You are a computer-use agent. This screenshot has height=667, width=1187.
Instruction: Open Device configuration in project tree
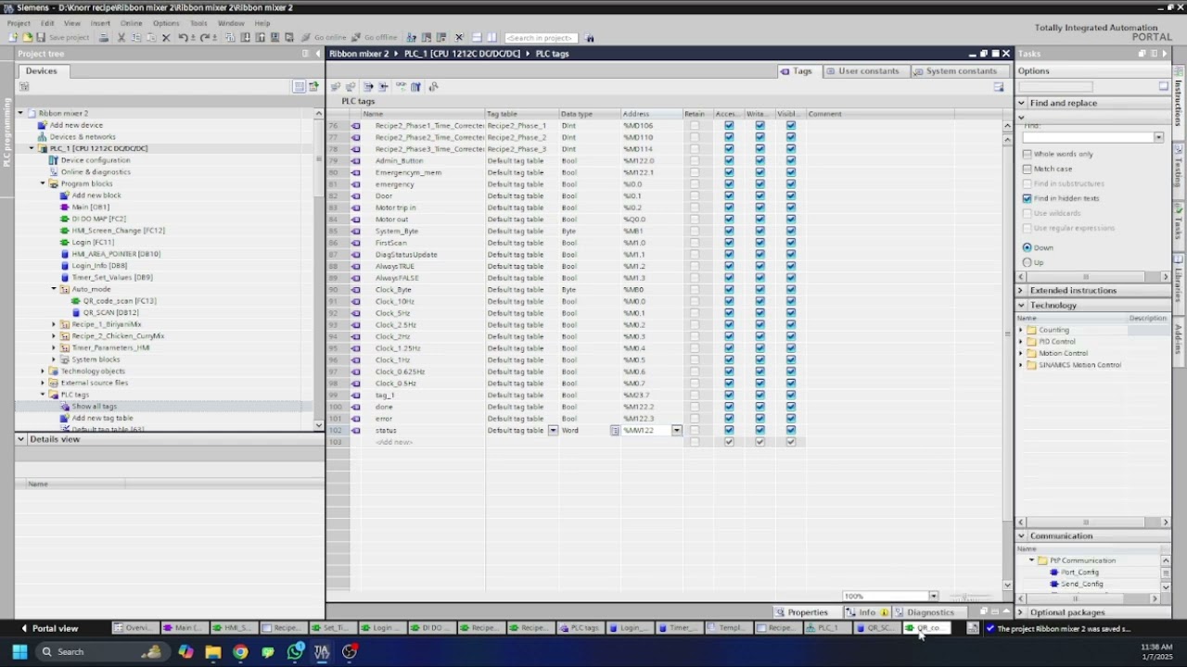pyautogui.click(x=96, y=160)
